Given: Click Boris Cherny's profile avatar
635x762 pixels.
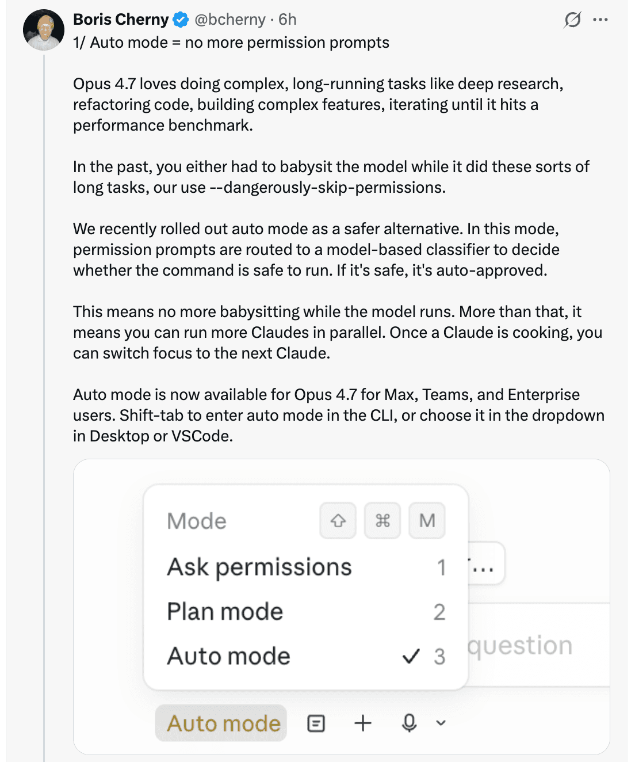Looking at the screenshot, I should (44, 30).
